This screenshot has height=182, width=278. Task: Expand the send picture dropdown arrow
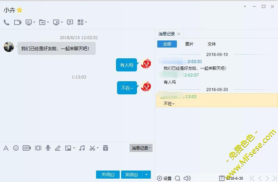point(74,148)
